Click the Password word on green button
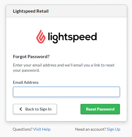 (x=106, y=109)
